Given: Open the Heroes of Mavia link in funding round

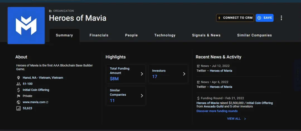Looking at the screenshot, I should (208, 103).
